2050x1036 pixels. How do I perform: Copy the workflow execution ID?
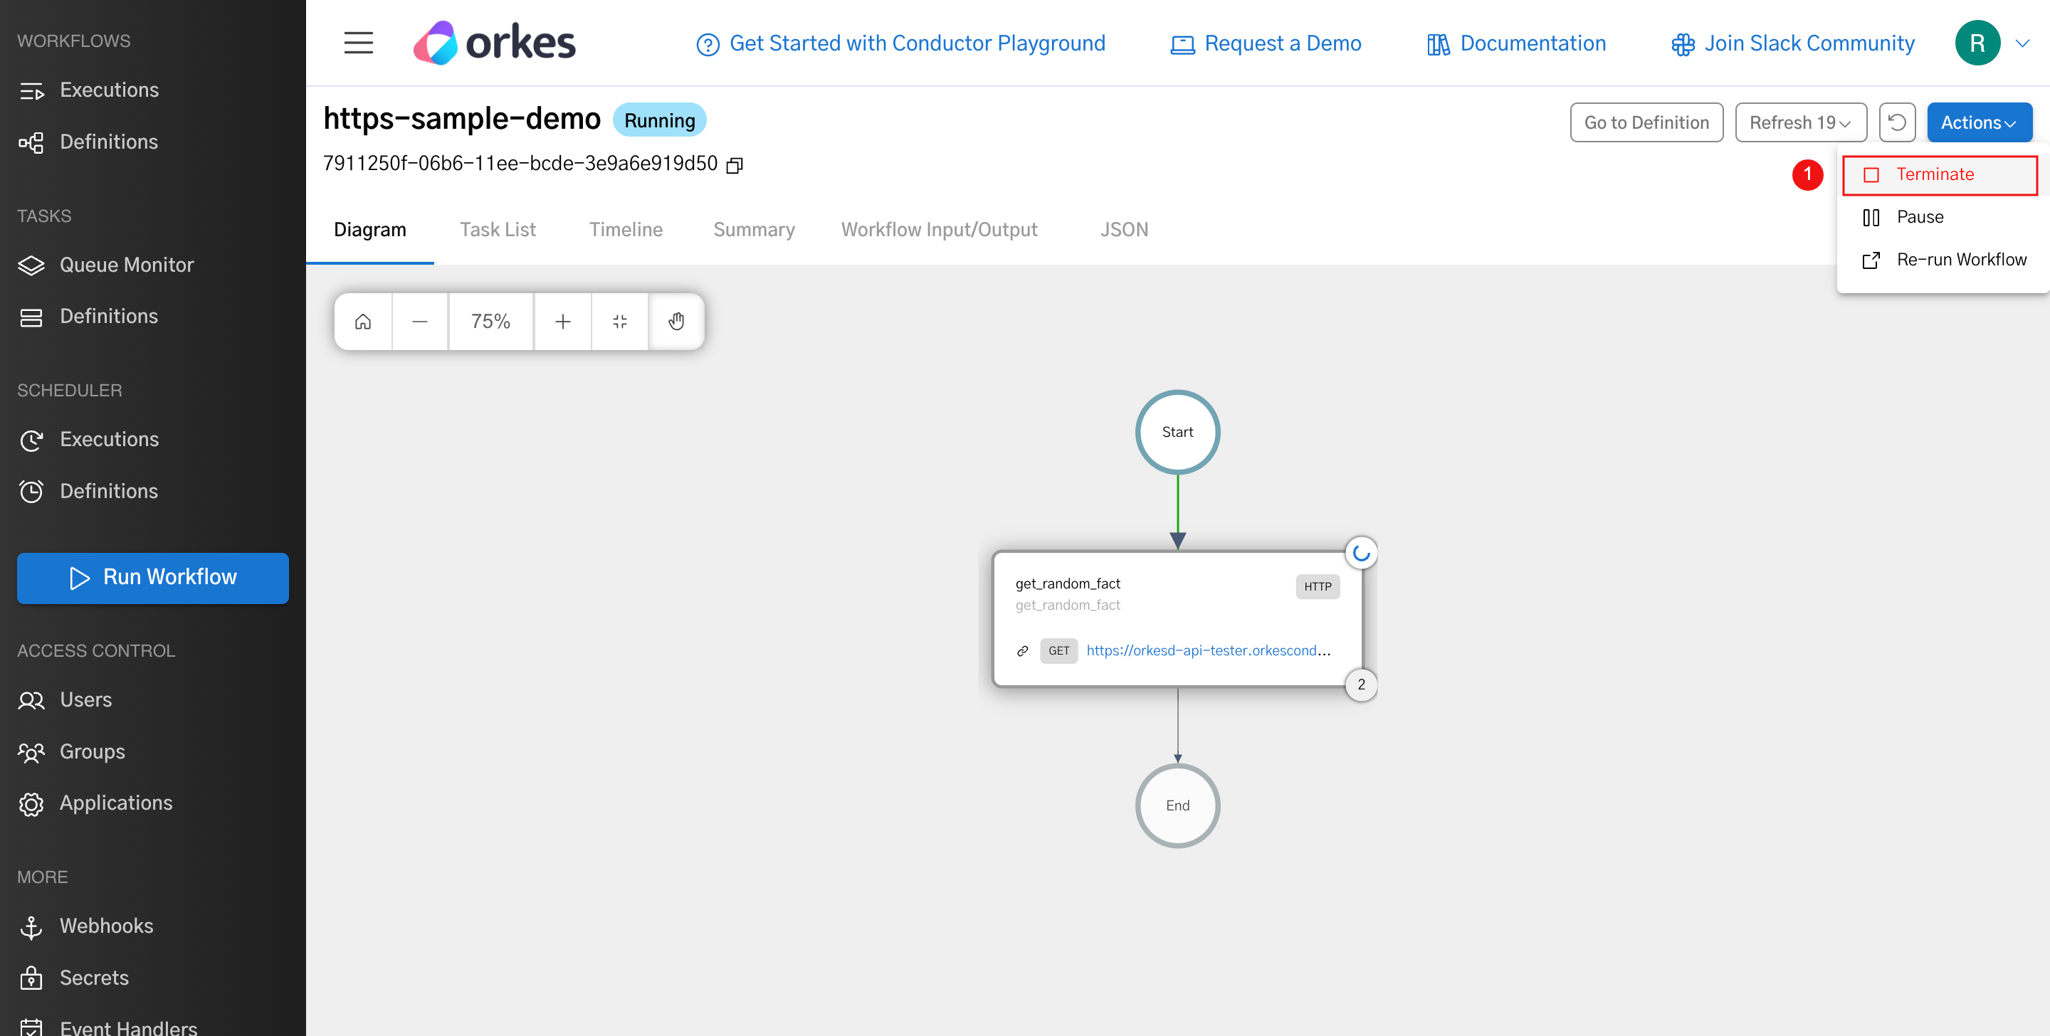pos(734,164)
